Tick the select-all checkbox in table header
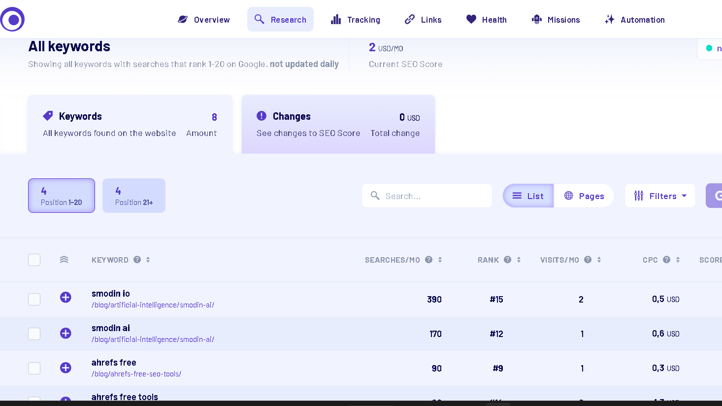This screenshot has width=722, height=406. [x=34, y=260]
